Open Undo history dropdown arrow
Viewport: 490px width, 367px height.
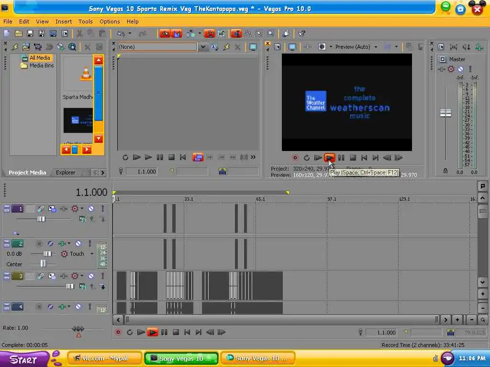[x=130, y=33]
